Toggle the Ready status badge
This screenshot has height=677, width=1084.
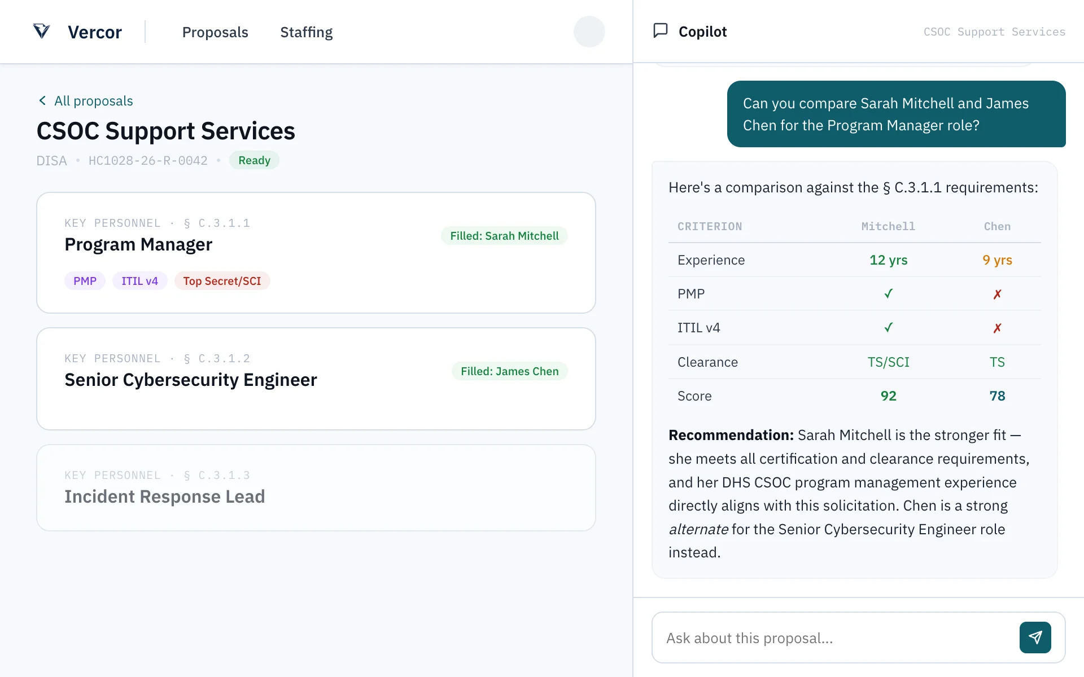[254, 160]
